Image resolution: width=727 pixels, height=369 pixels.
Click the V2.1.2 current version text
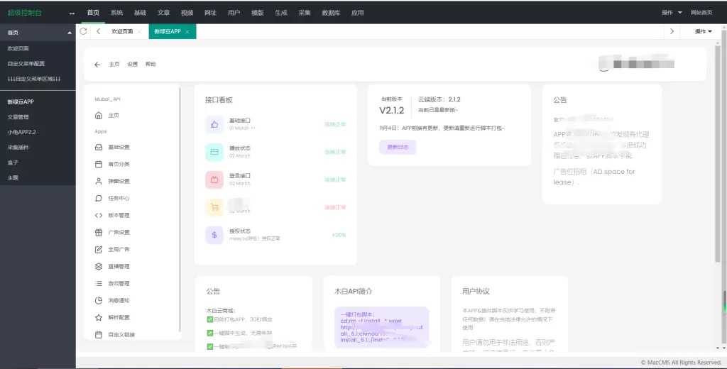pos(392,110)
